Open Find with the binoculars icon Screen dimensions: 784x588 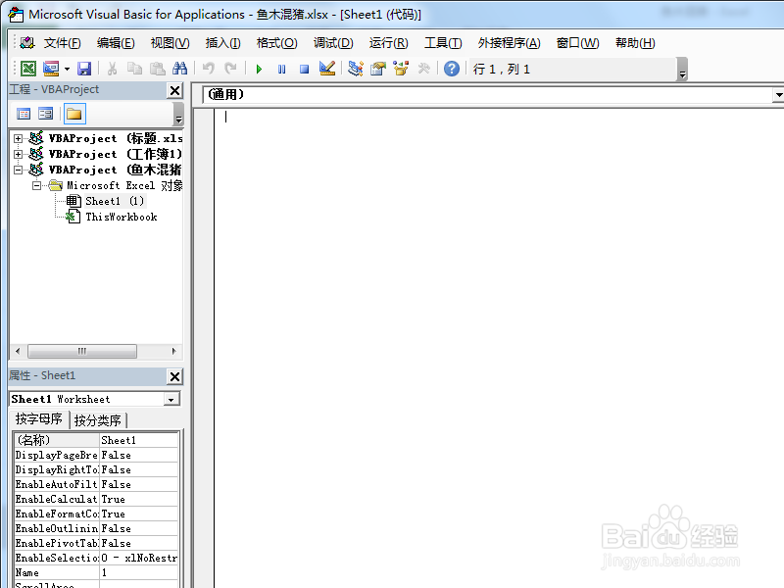(179, 68)
